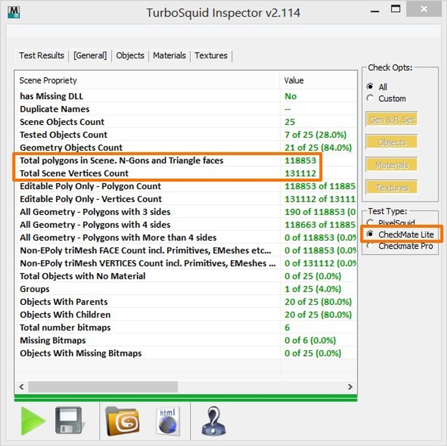Select the Duplicate Names row

pos(185,109)
